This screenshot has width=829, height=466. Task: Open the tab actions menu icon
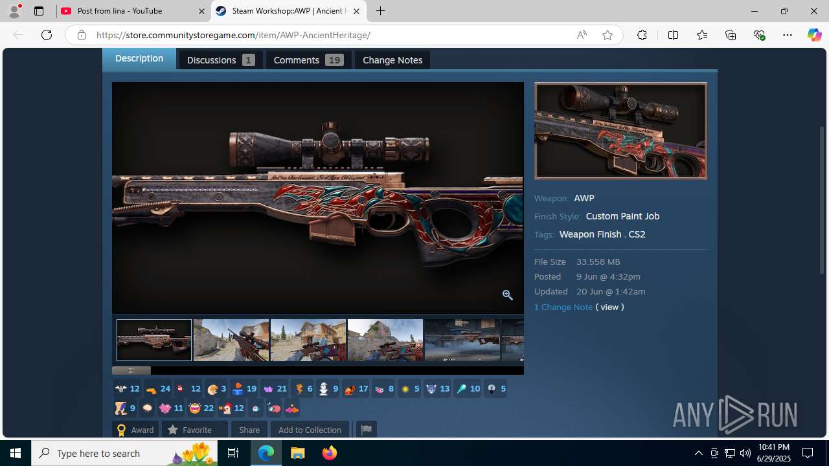point(39,11)
